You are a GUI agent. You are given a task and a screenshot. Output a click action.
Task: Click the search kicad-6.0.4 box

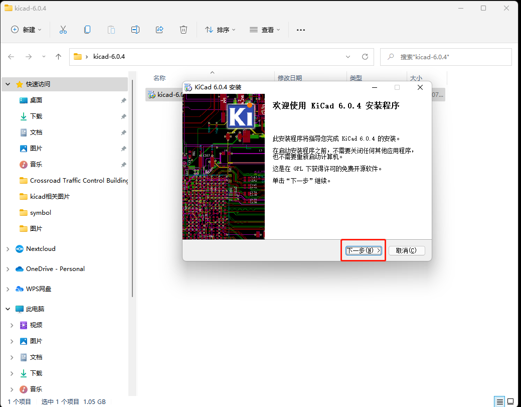coord(446,57)
